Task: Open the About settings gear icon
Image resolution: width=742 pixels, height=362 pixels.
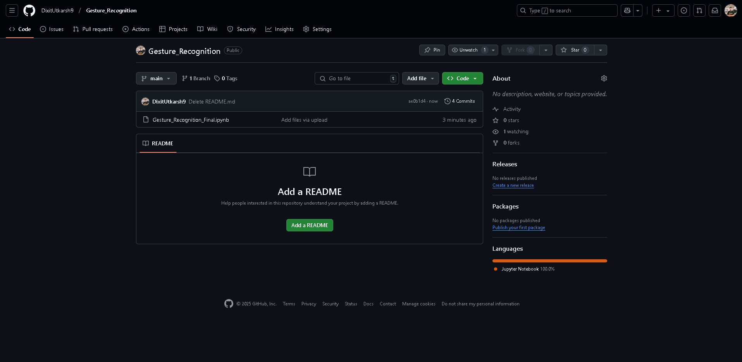Action: click(604, 78)
